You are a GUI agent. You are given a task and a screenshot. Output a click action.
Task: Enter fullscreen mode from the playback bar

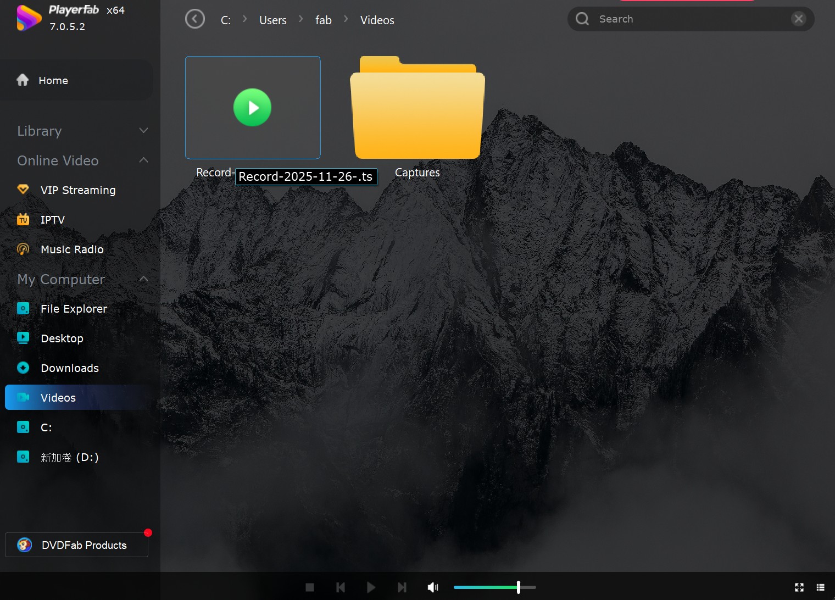(x=799, y=587)
